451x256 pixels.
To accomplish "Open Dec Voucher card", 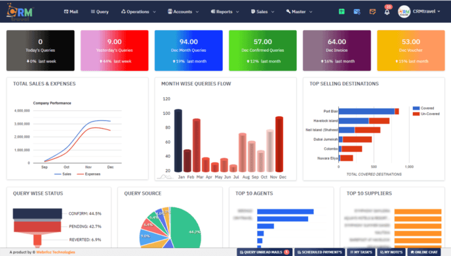I will coord(411,51).
